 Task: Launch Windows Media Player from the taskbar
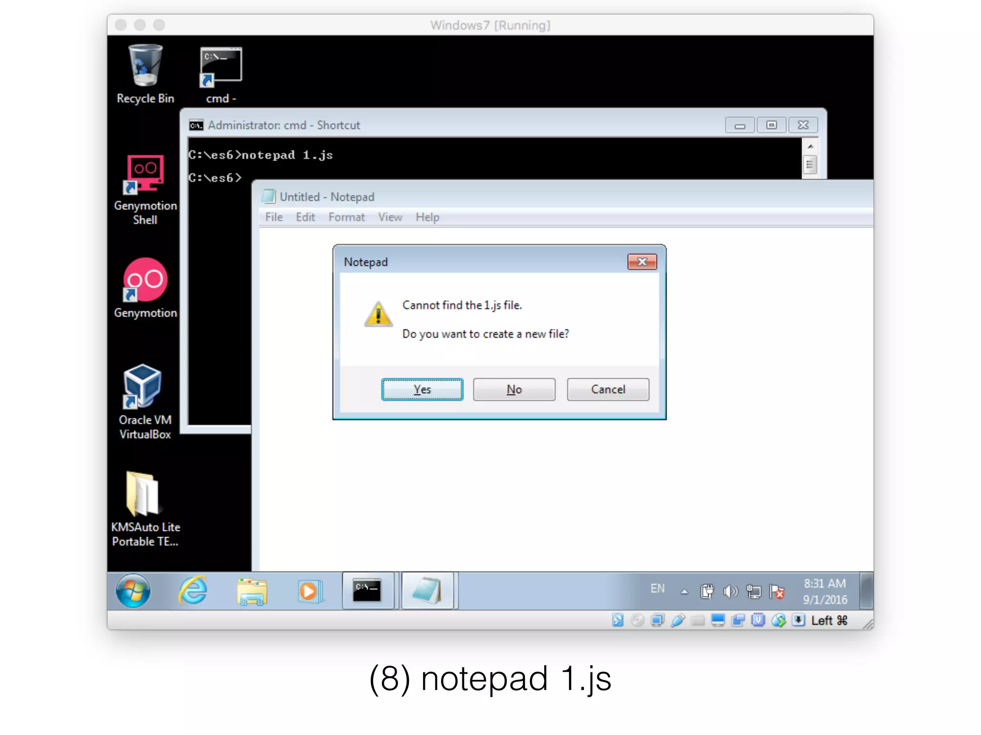[309, 591]
